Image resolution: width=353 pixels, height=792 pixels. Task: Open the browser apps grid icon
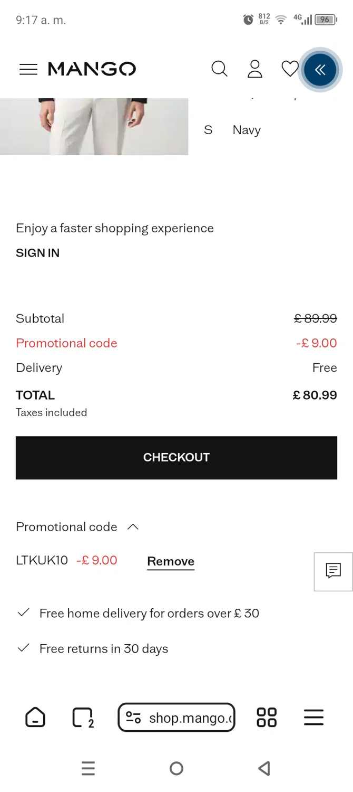point(267,718)
